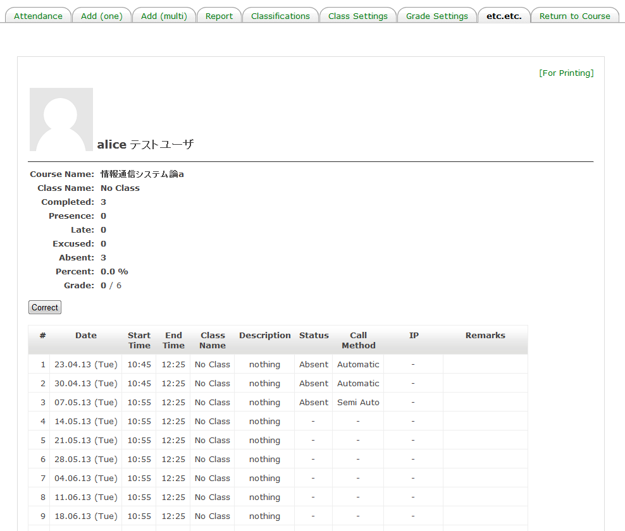Viewport: 625px width, 531px height.
Task: Select the 23.04.13 (Tue) attendance row
Action: [x=86, y=364]
